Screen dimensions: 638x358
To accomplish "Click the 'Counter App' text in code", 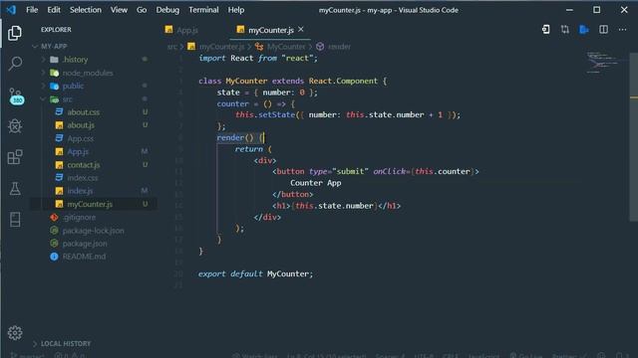I will pos(316,183).
